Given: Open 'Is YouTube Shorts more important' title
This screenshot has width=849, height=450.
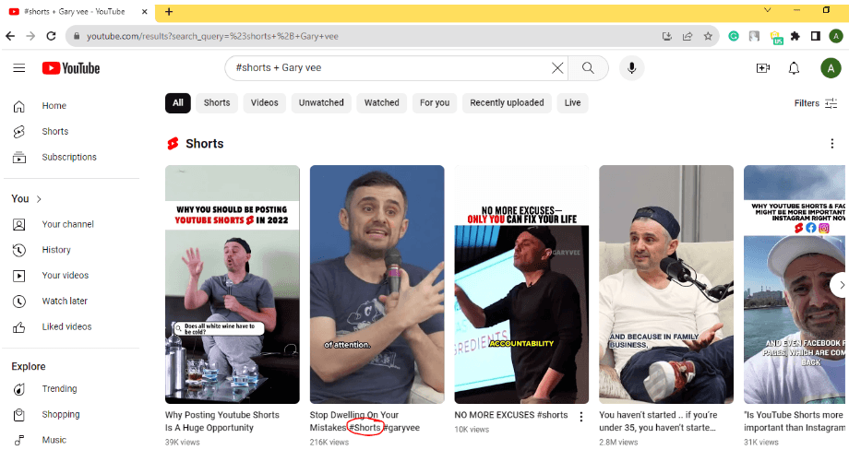Looking at the screenshot, I should [x=795, y=421].
